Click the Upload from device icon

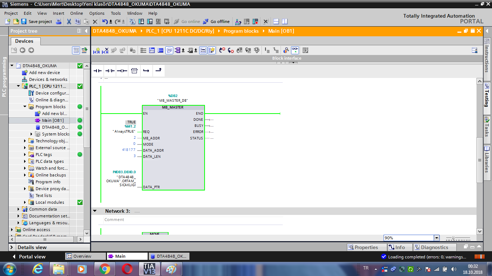coord(149,22)
